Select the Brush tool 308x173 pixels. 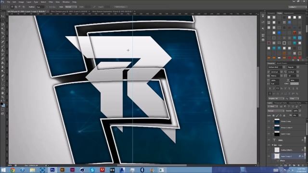point(2,46)
